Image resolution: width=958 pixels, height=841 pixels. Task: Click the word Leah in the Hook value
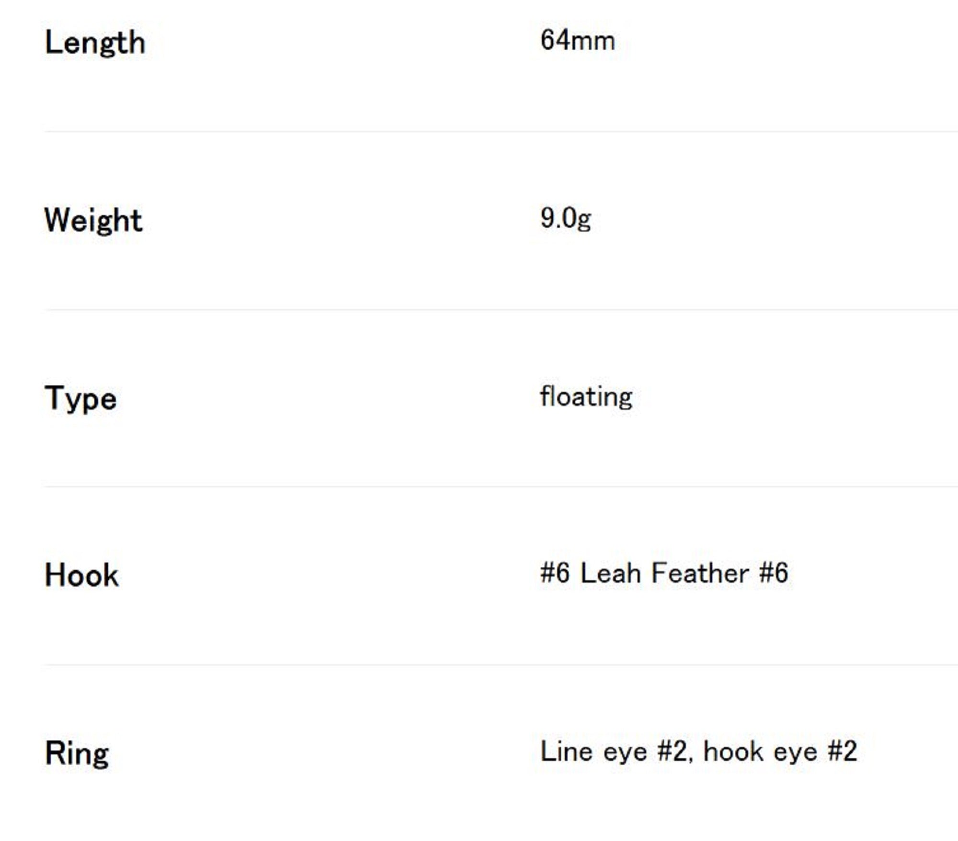(x=610, y=573)
